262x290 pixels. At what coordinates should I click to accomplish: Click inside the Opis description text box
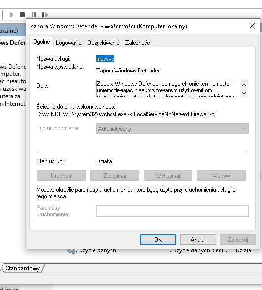coord(168,89)
